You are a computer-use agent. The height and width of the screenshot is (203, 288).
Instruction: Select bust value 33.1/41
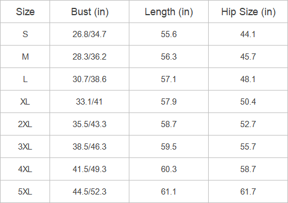tap(89, 102)
